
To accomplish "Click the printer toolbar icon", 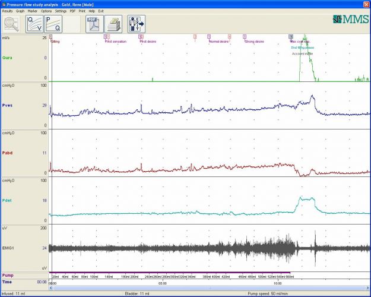I will [x=113, y=24].
